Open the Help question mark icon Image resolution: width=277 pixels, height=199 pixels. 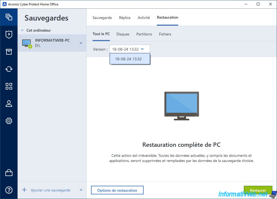pyautogui.click(x=9, y=190)
